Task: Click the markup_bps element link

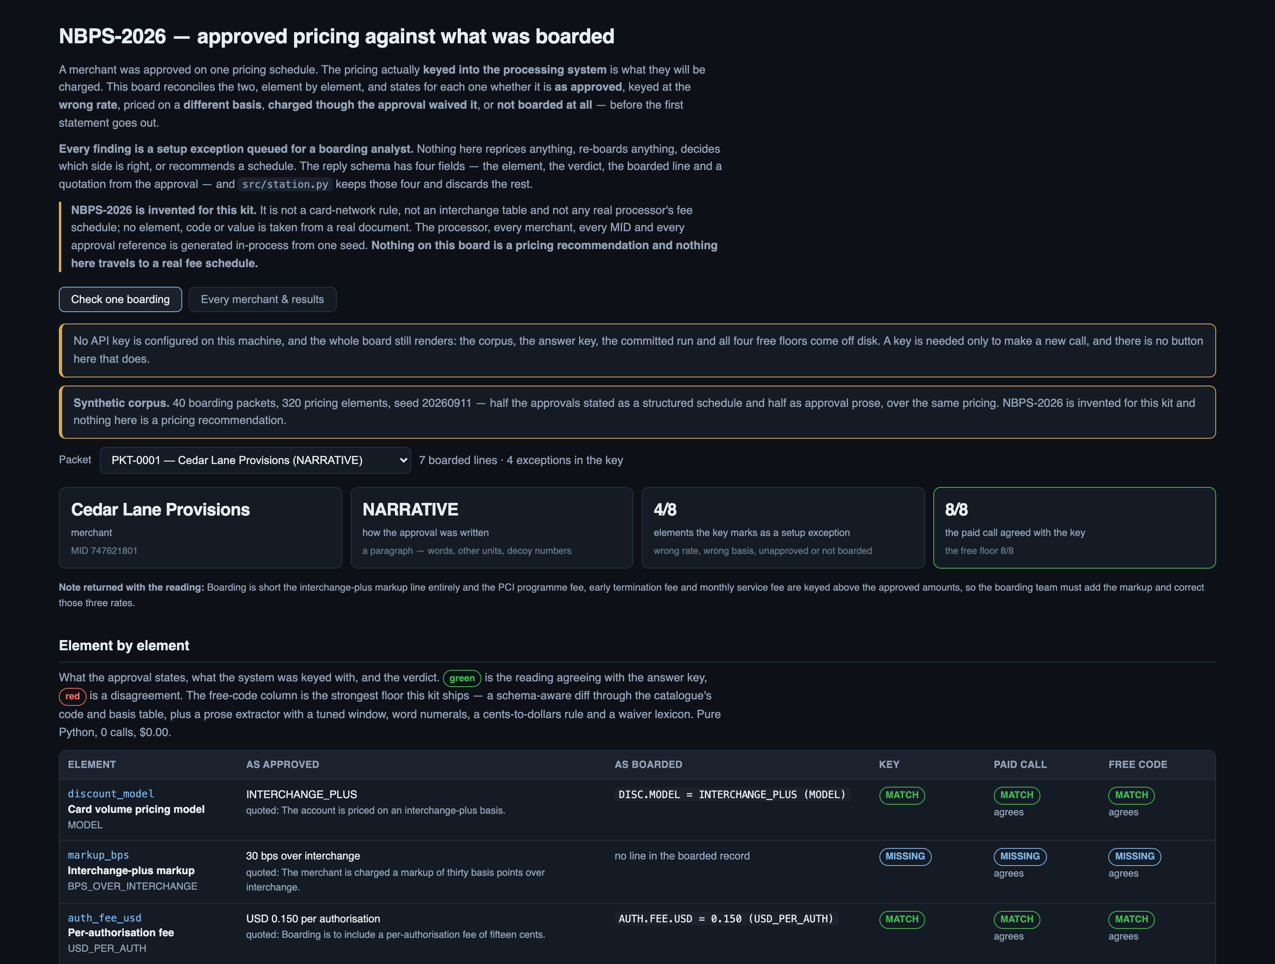Action: tap(98, 855)
